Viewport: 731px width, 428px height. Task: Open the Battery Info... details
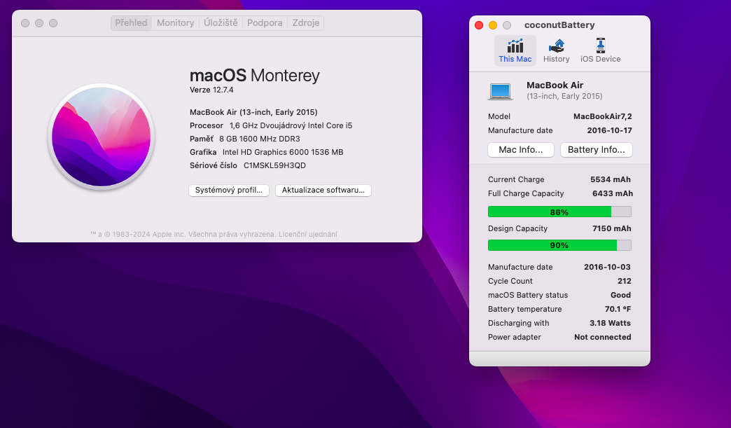tap(596, 150)
